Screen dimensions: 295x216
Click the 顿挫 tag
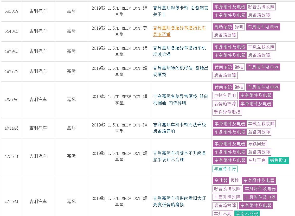[235, 180]
